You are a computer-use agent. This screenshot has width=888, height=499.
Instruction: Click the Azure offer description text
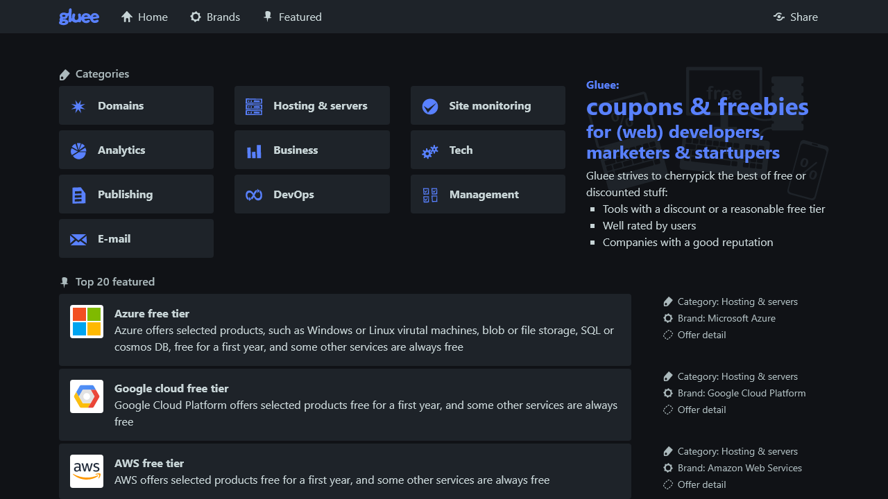[364, 338]
